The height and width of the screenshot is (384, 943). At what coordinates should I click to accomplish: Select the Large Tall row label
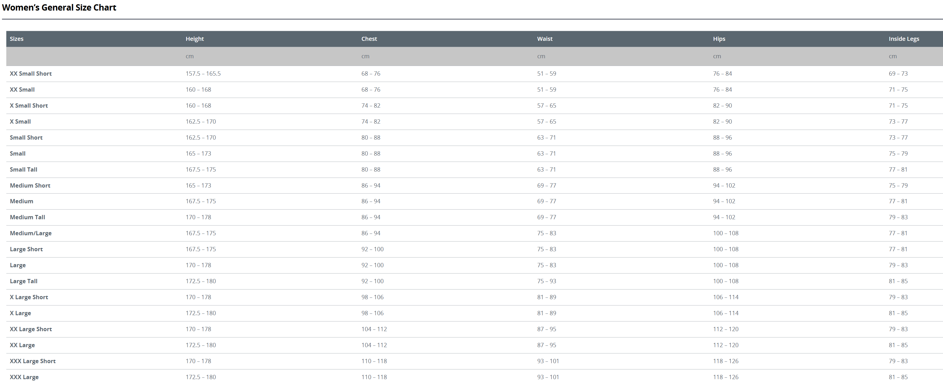click(x=23, y=281)
